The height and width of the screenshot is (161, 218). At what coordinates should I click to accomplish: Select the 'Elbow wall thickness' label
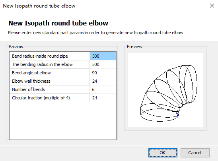click(31, 81)
